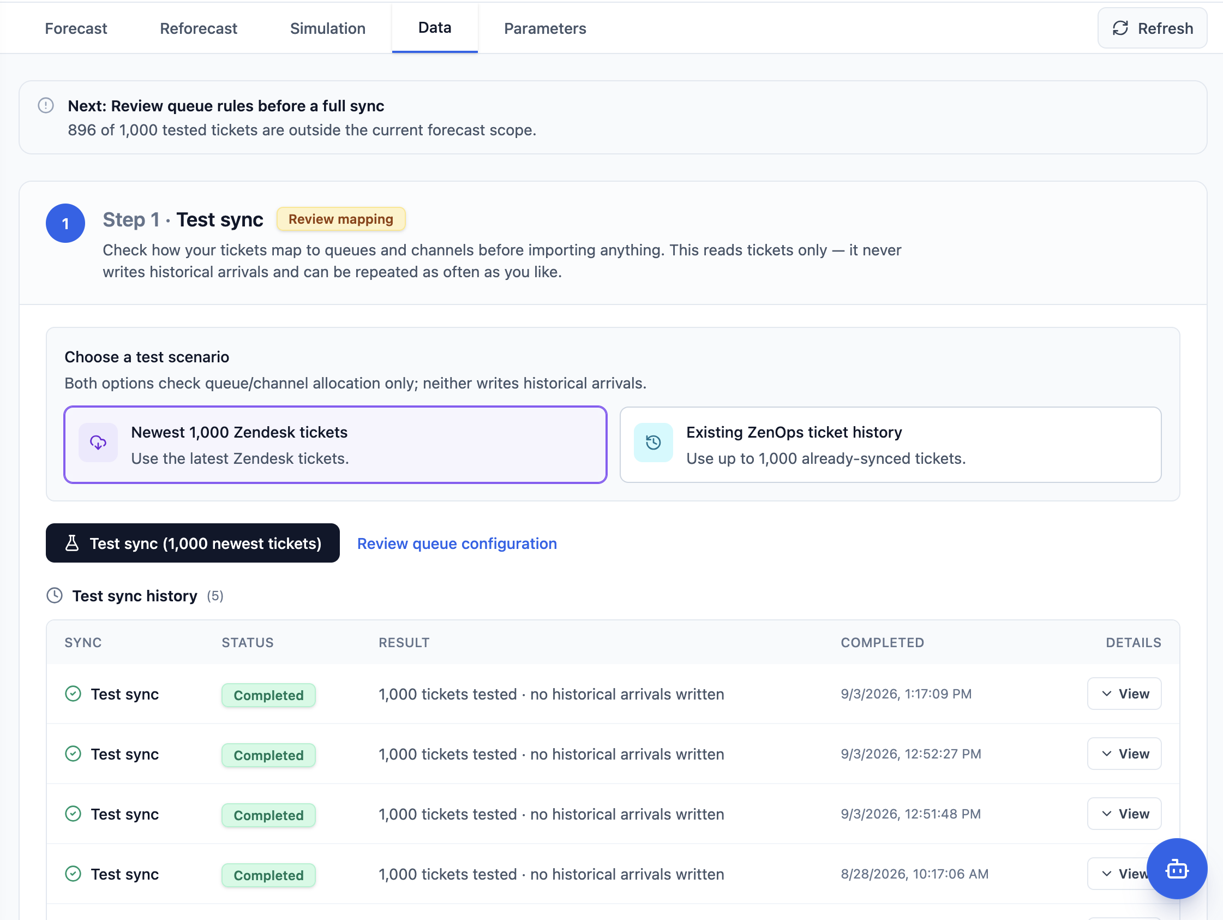Image resolution: width=1223 pixels, height=920 pixels.
Task: Click the 896 of 1,000 tested tickets message
Action: click(x=302, y=130)
